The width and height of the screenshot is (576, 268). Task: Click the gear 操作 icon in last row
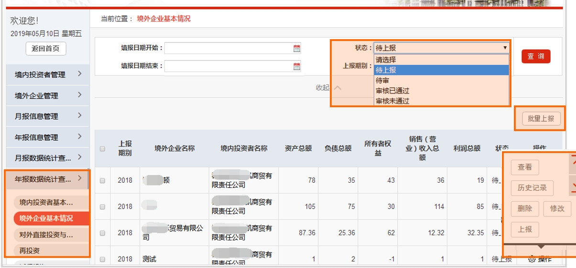(x=531, y=259)
